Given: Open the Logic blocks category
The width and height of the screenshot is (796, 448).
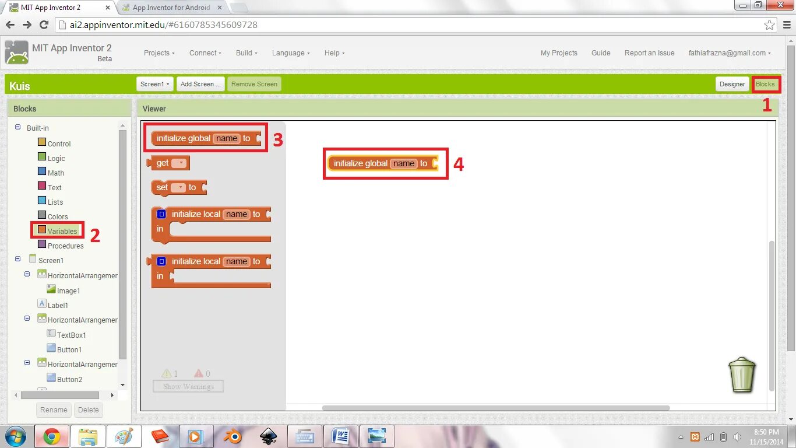Looking at the screenshot, I should (x=51, y=158).
